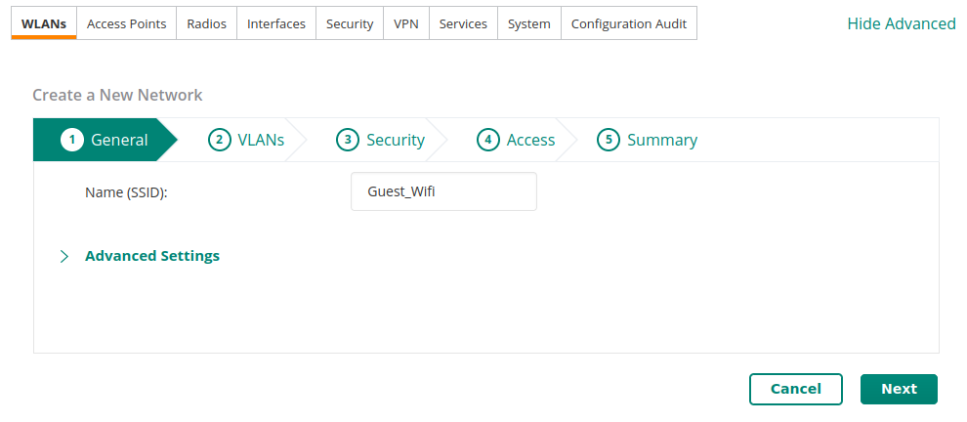
Task: Click the Cancel button
Action: pyautogui.click(x=795, y=390)
